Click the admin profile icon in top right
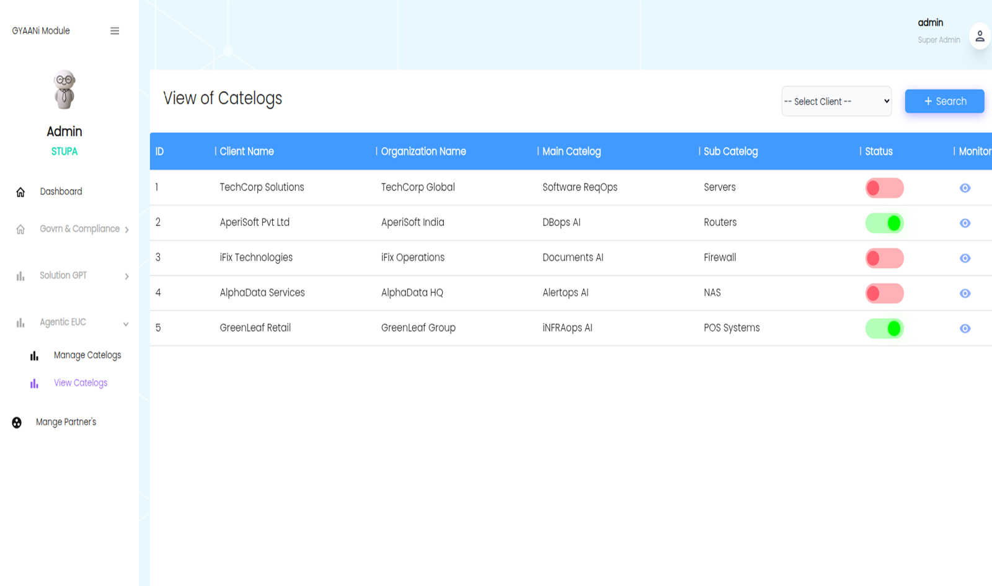 point(980,35)
